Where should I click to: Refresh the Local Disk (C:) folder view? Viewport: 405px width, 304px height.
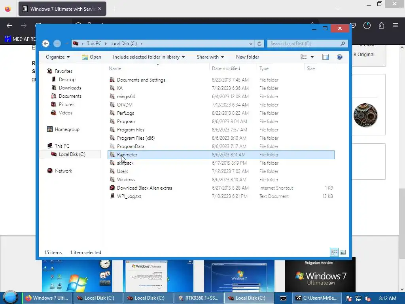259,44
